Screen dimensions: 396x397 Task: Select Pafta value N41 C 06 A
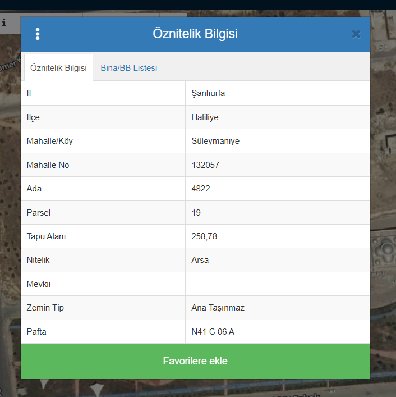[213, 332]
